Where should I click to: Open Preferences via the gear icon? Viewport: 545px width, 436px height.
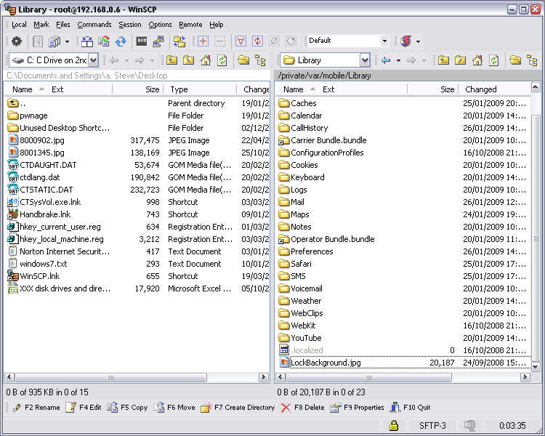[x=16, y=41]
